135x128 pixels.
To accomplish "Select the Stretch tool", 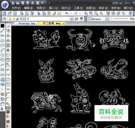I will click(8, 65).
